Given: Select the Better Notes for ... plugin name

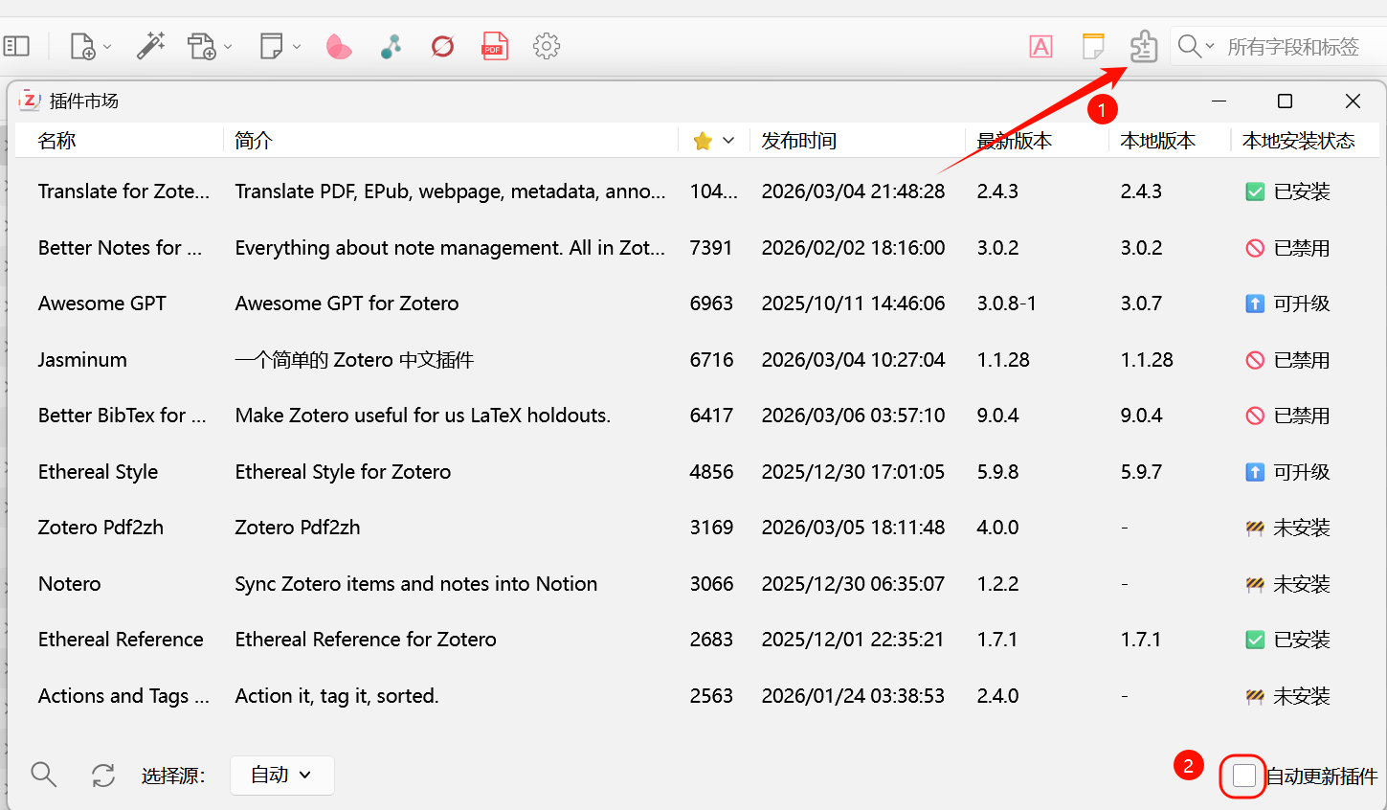Looking at the screenshot, I should point(120,248).
